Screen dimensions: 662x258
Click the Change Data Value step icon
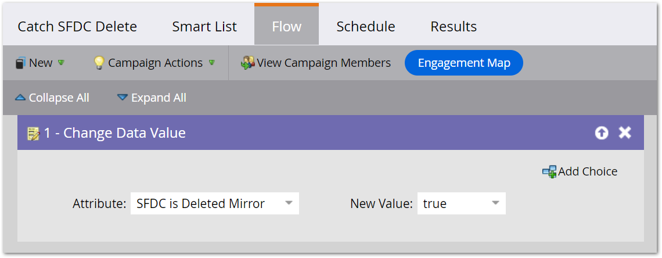pos(34,133)
